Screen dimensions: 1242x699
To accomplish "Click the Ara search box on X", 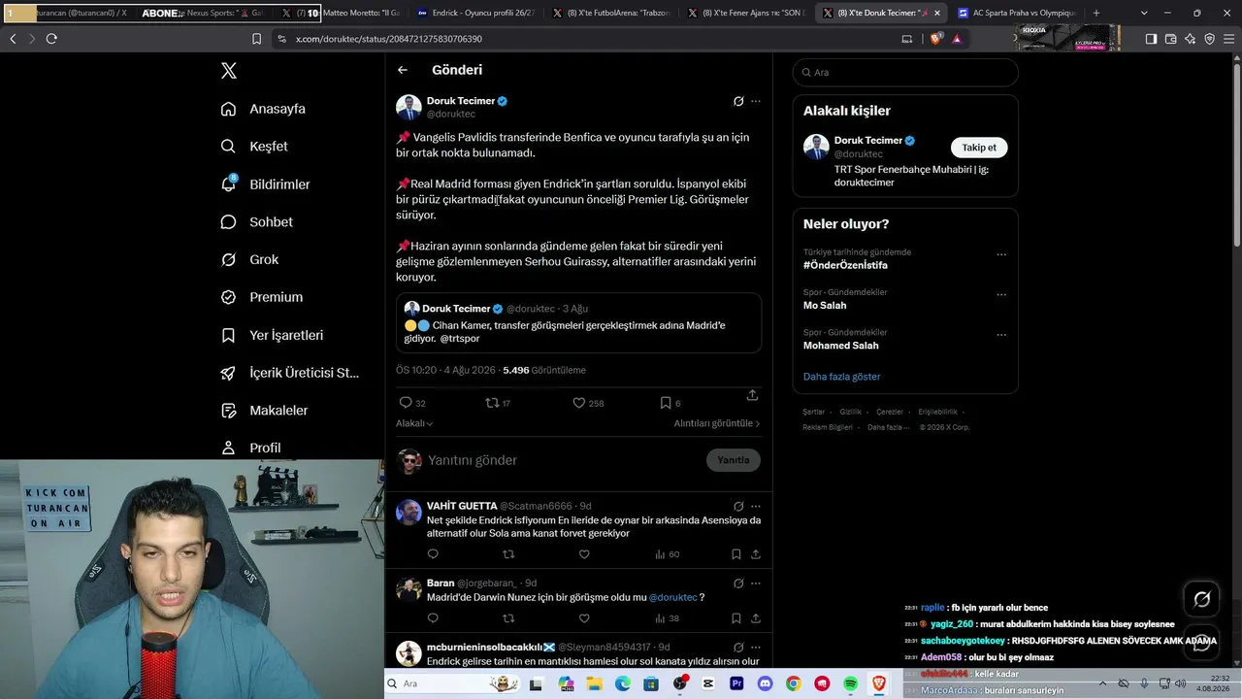I will [905, 73].
